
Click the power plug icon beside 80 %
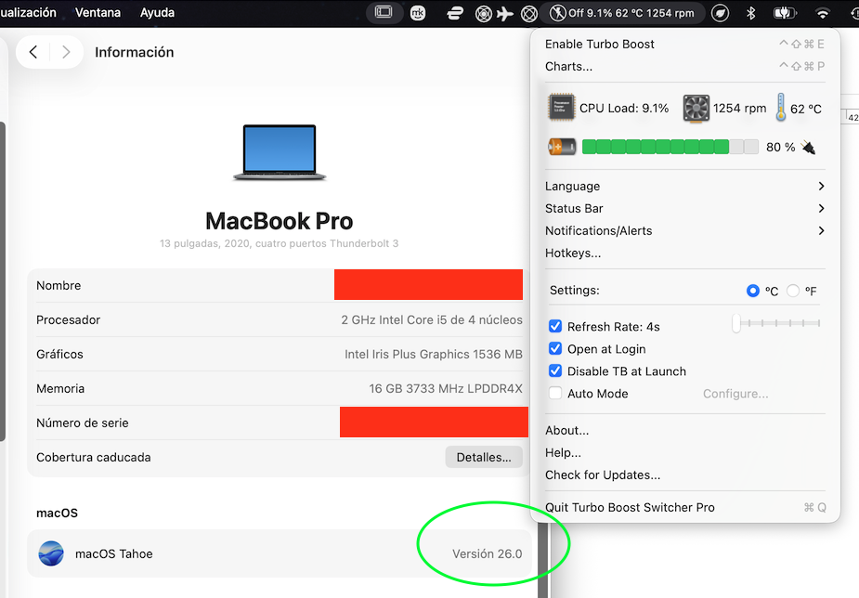click(808, 147)
